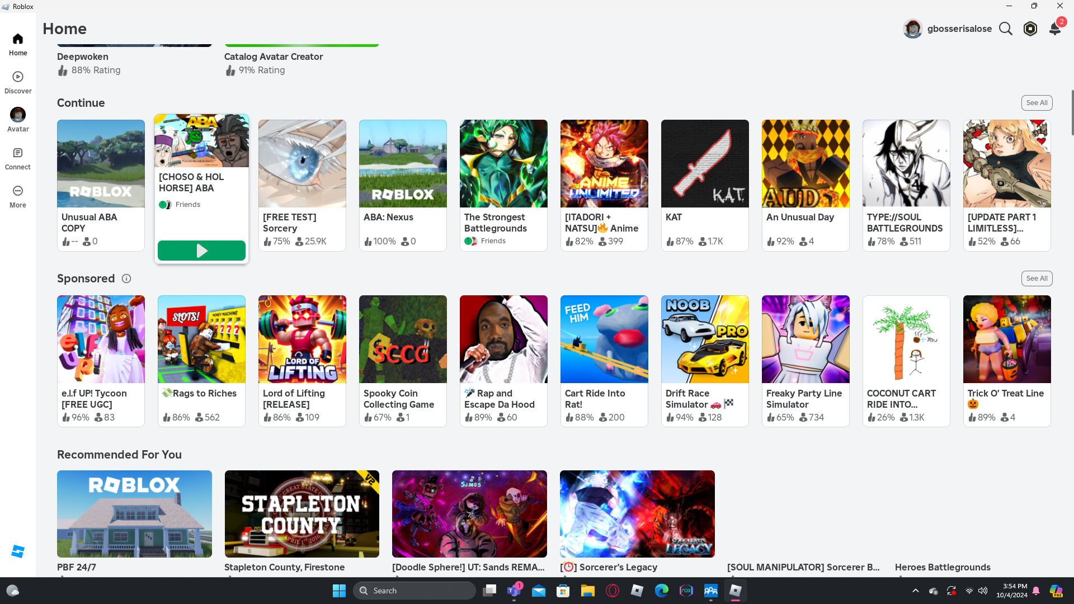1074x604 pixels.
Task: Open Opera GX from taskbar
Action: point(613,591)
